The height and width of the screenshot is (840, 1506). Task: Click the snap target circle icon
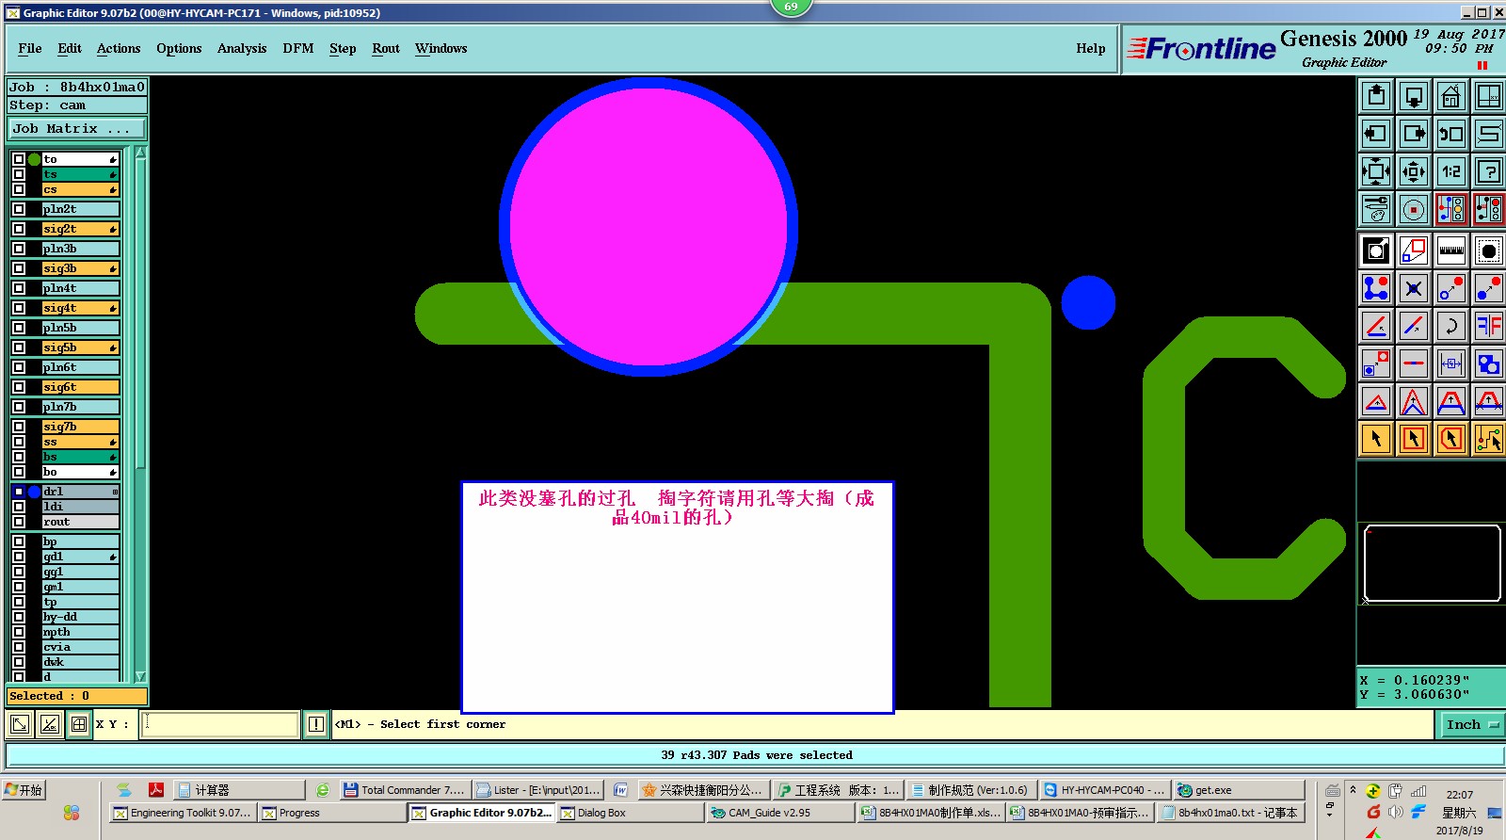[1414, 209]
